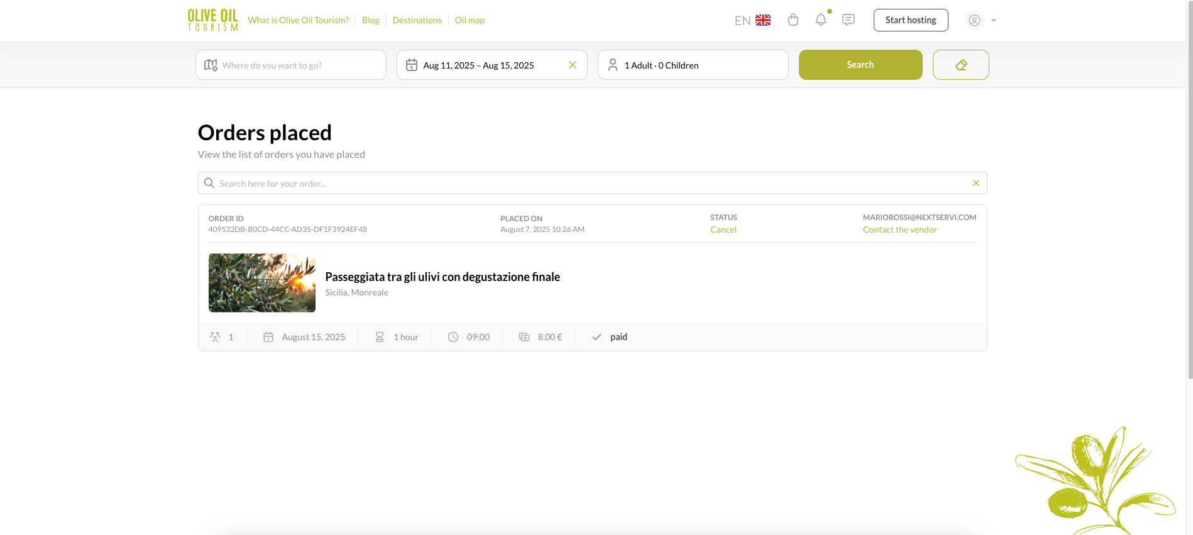Click the eraser reset filters button
Screen dimensions: 1193x535
[x=960, y=65]
